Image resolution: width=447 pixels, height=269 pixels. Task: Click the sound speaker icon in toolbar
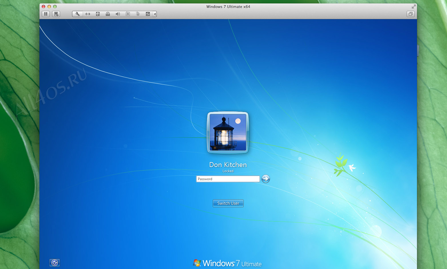point(118,14)
